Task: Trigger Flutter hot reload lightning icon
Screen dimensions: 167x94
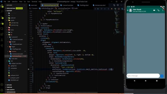Action: click(112, 9)
